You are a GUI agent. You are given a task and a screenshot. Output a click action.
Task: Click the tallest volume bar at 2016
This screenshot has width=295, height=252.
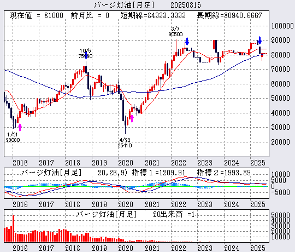[13, 228]
